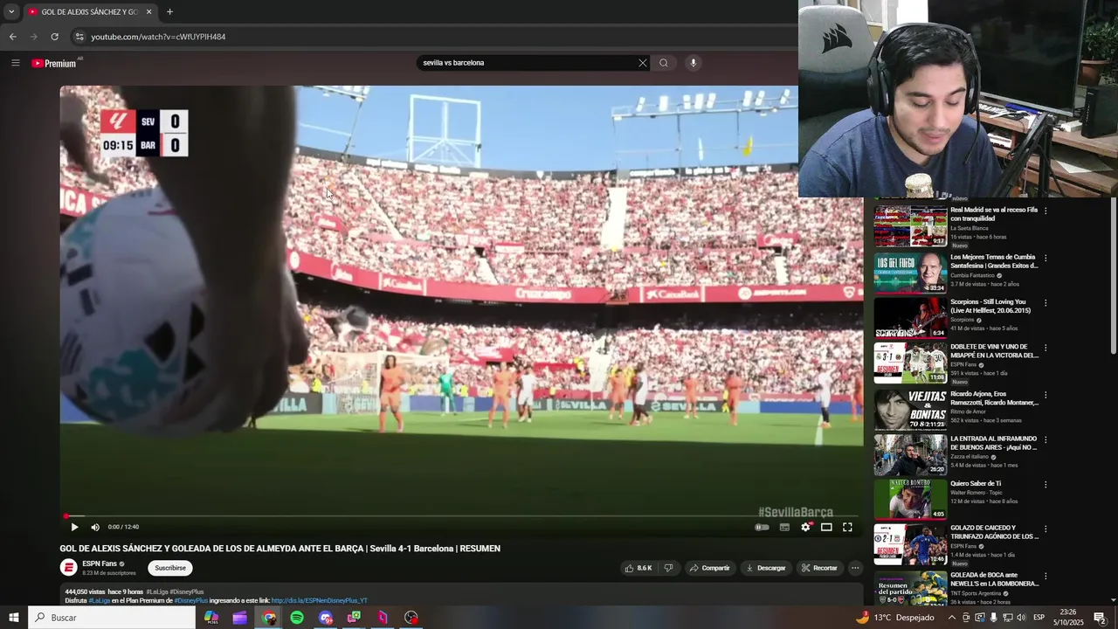The width and height of the screenshot is (1118, 629).
Task: Open the player settings gear
Action: [805, 527]
